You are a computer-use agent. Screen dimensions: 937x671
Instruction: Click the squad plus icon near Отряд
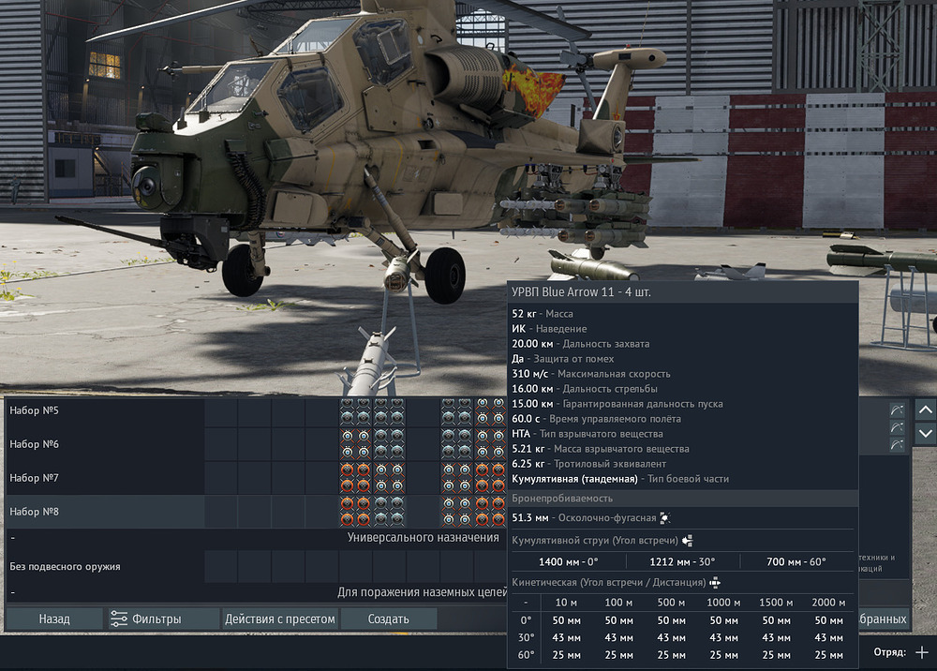tap(921, 652)
